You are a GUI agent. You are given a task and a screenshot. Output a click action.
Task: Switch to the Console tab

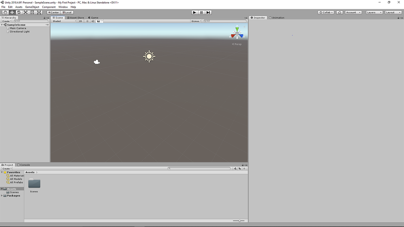tap(23, 165)
